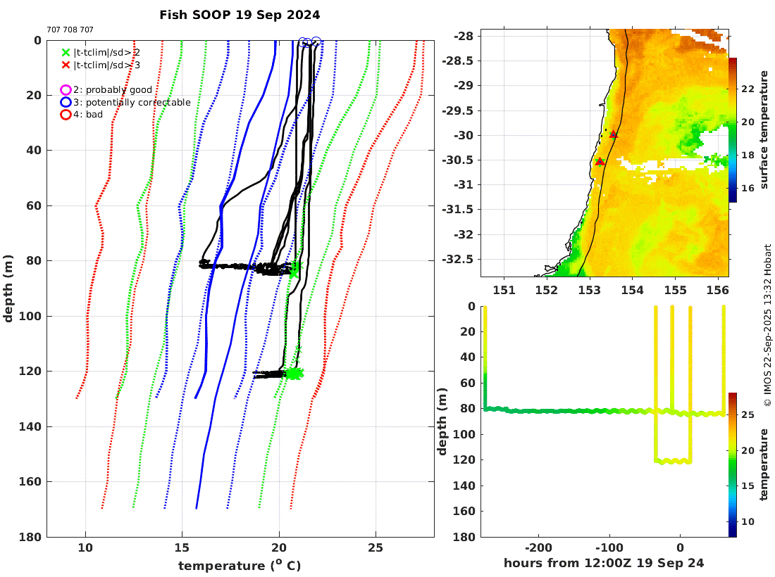The width and height of the screenshot is (775, 577).
Task: Click the 18 tick on surface temperature colorbar
Action: click(x=748, y=155)
